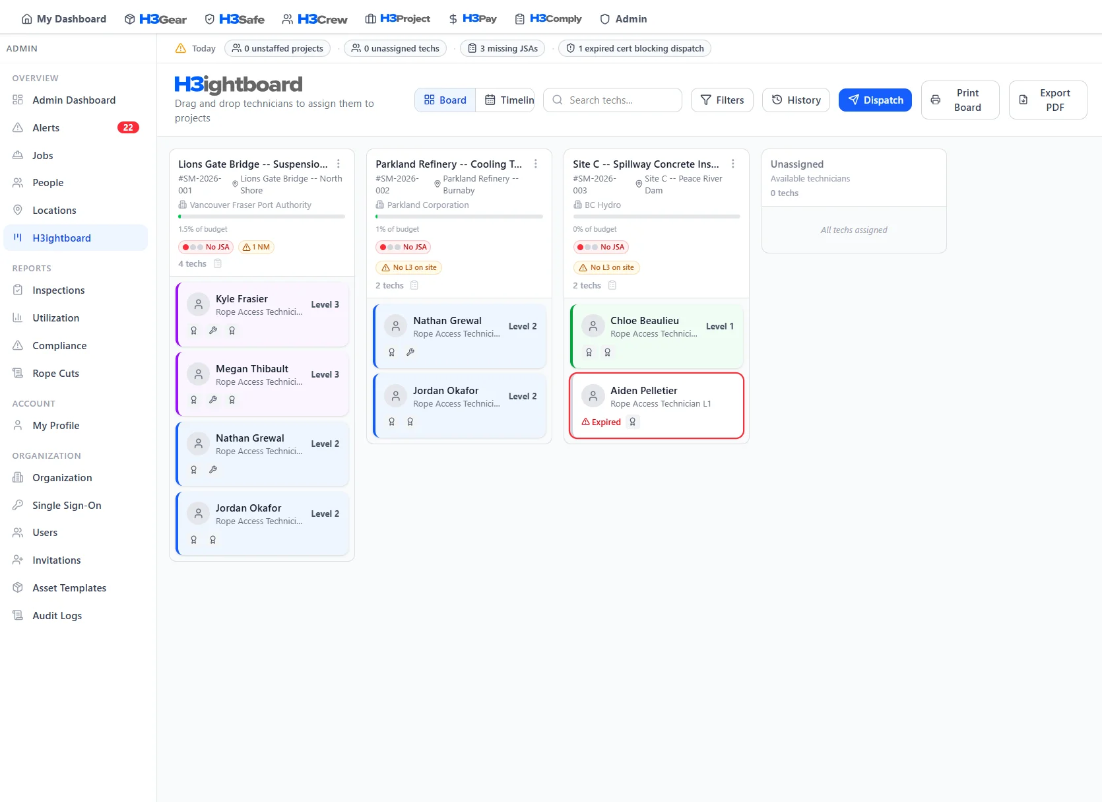
Task: Open Single Sign-On settings
Action: (76, 506)
